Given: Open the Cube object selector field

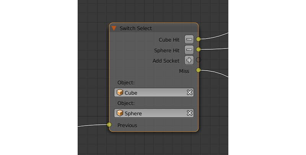Looking at the screenshot, I should pyautogui.click(x=153, y=92).
